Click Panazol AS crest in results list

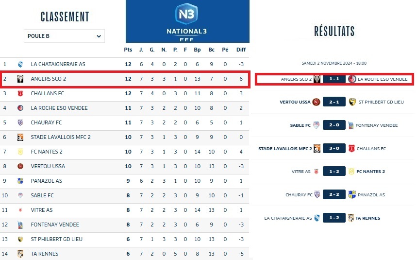[351, 195]
